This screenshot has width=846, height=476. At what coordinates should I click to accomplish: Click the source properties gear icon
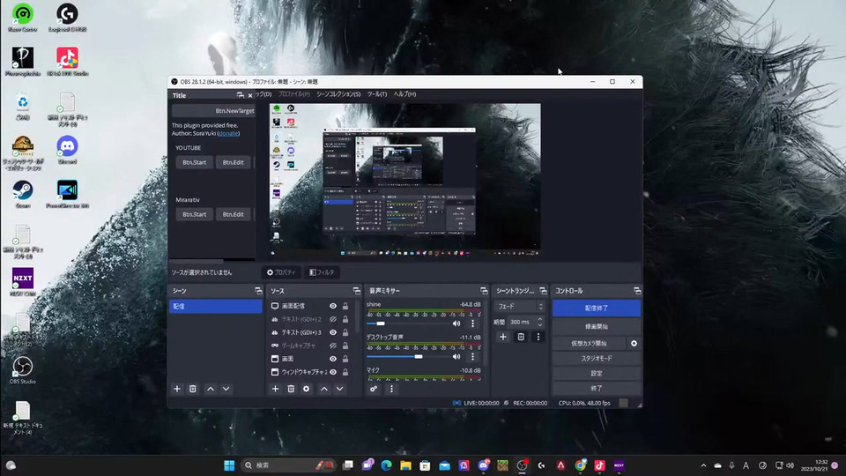coord(306,389)
